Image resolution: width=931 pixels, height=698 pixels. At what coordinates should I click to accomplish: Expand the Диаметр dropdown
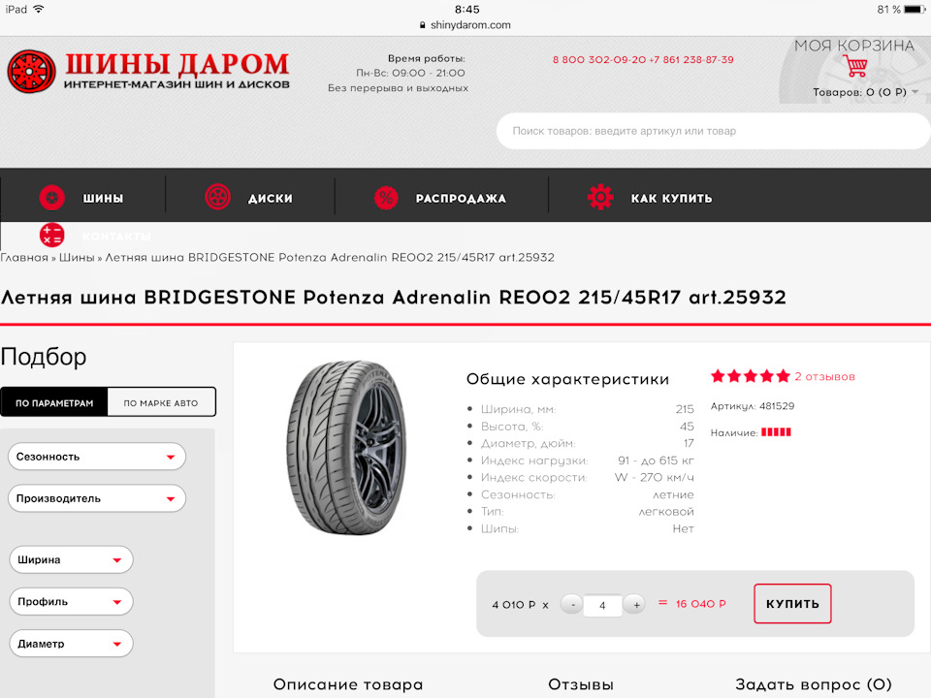coord(71,644)
